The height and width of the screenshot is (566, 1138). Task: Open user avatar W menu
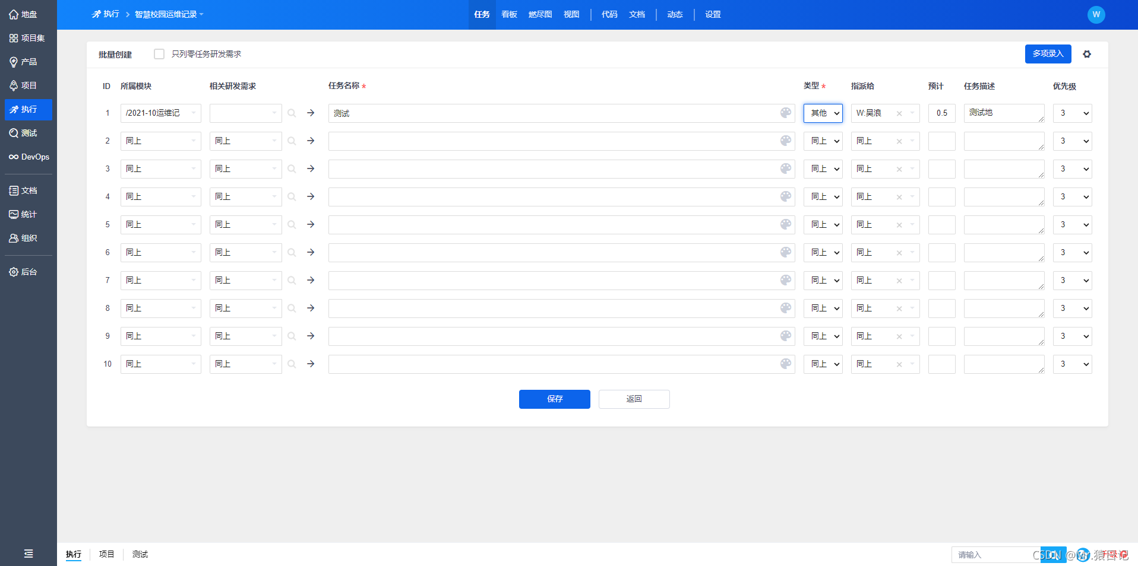(1096, 14)
